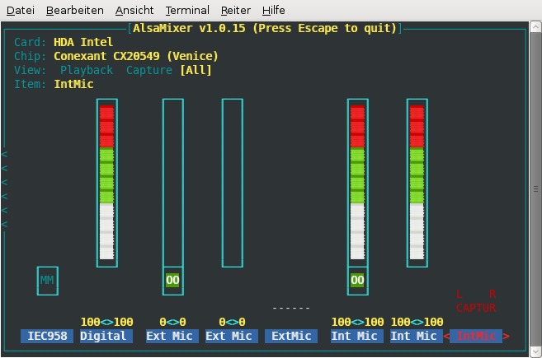Click the first Ext Mic 0<>0 value
This screenshot has width=542, height=358.
(x=173, y=322)
